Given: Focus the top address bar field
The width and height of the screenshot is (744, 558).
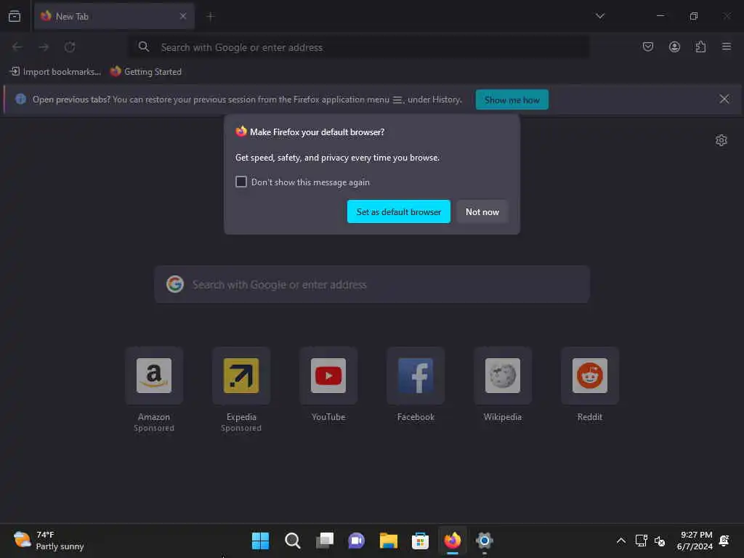Looking at the screenshot, I should tap(360, 47).
